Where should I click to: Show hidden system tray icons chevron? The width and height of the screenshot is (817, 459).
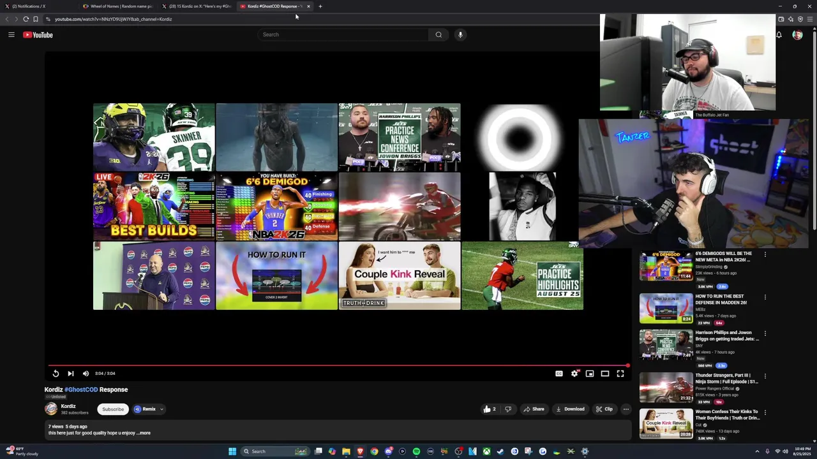(757, 451)
